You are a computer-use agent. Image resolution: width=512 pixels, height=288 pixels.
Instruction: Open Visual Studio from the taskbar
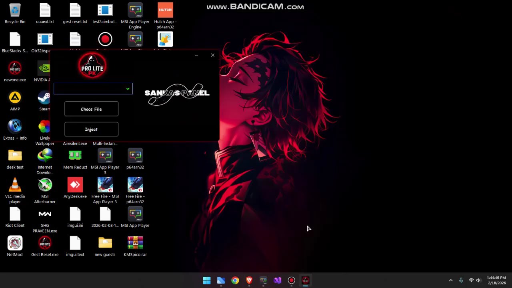coord(277,280)
